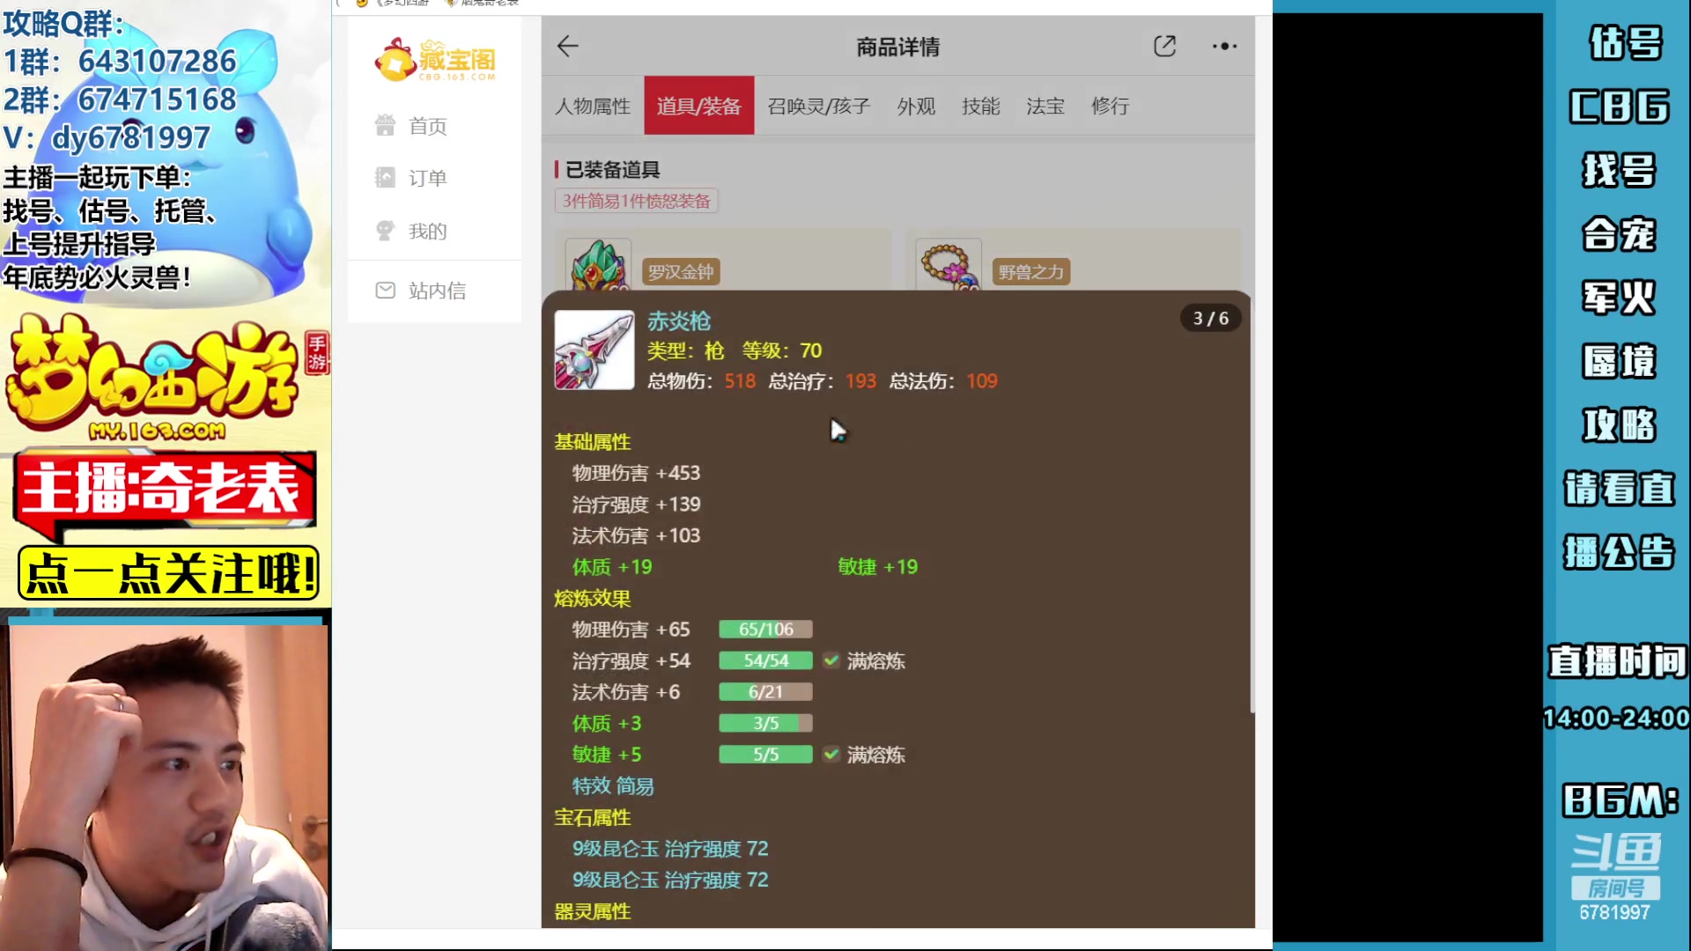The height and width of the screenshot is (951, 1691).
Task: Toggle 满熔炼 check next to 治疗强度
Action: (831, 660)
